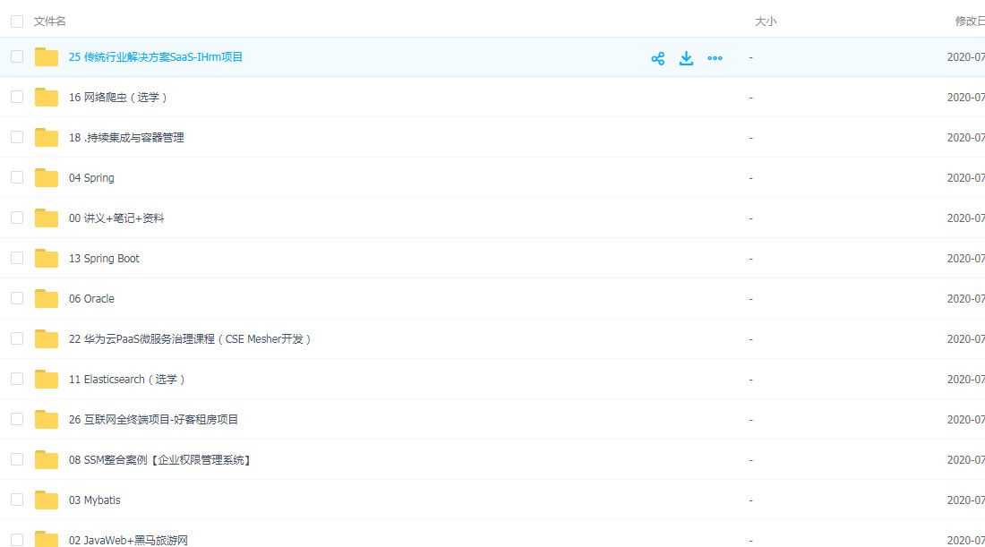The width and height of the screenshot is (985, 547).
Task: Check the box for 25 传统行业解决方案SaaS-IHrm项目
Action: point(17,56)
